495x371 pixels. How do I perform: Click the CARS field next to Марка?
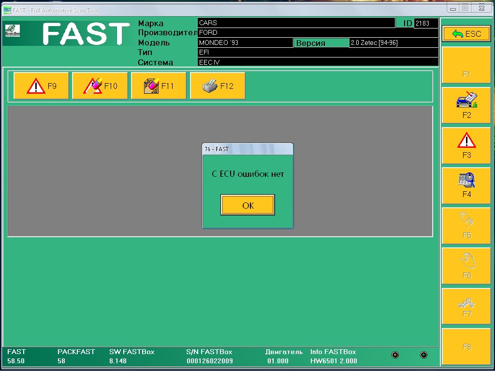[296, 23]
